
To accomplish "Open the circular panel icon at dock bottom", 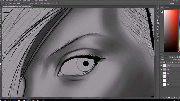I will pos(158,40).
